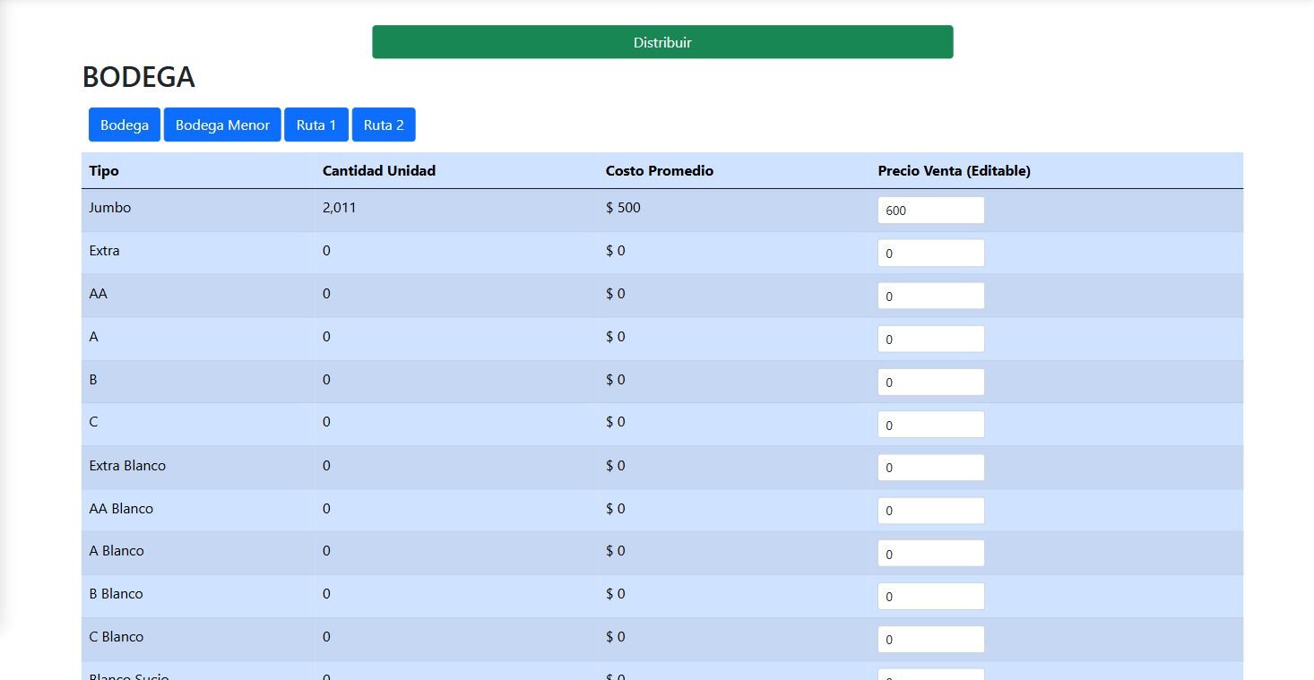Edit the Extra Blanco sale price input
Image resolution: width=1314 pixels, height=680 pixels.
931,468
